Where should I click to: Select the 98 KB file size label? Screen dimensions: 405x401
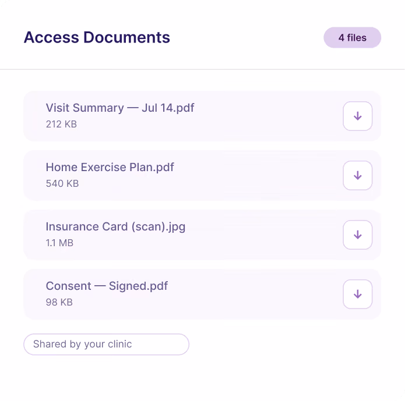click(59, 302)
